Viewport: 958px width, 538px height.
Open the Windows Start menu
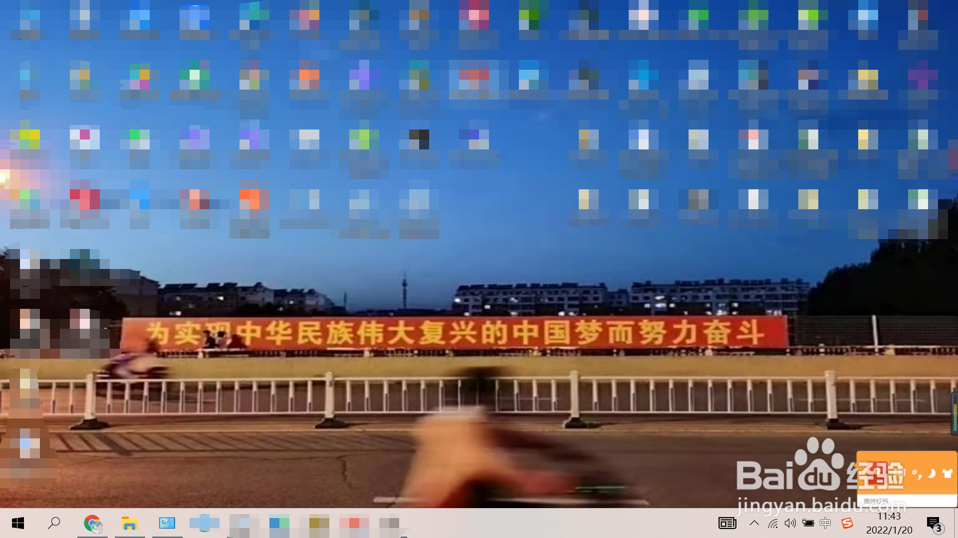[18, 523]
